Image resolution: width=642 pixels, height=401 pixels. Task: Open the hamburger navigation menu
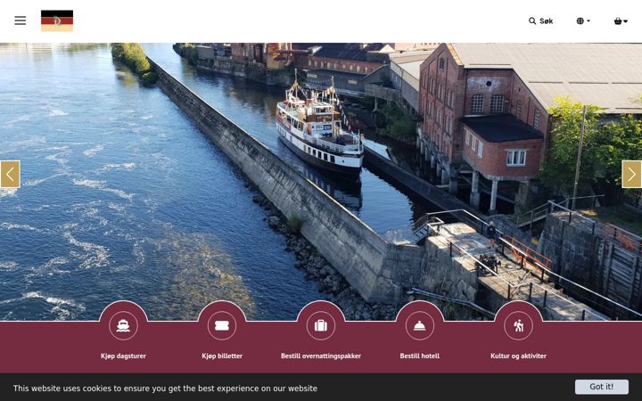20,20
